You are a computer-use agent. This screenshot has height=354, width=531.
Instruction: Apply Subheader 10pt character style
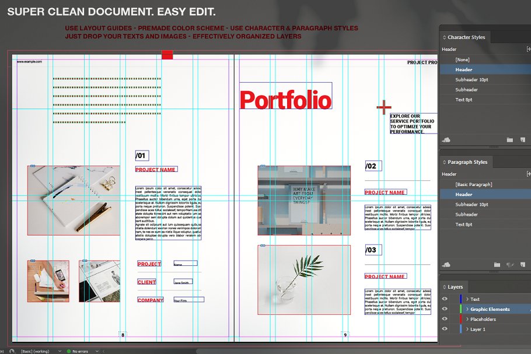(471, 80)
